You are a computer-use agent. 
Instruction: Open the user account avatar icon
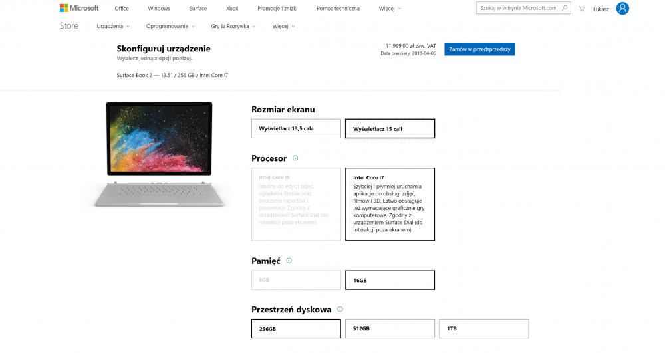622,8
